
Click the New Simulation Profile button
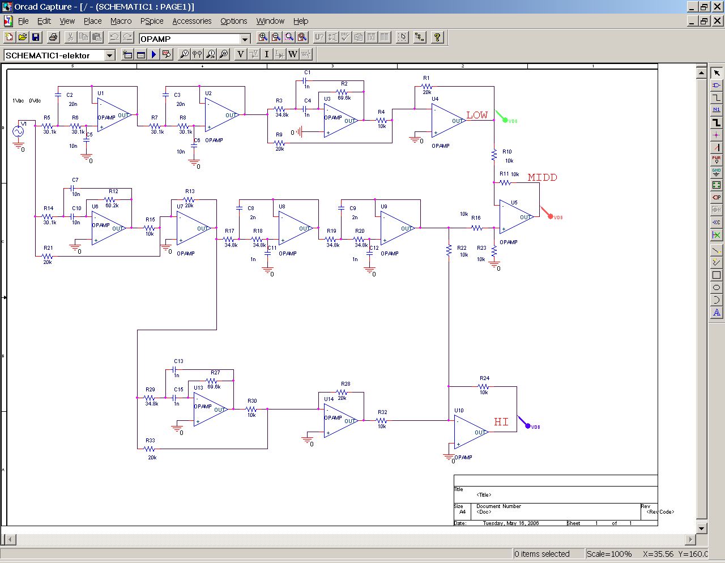point(127,54)
